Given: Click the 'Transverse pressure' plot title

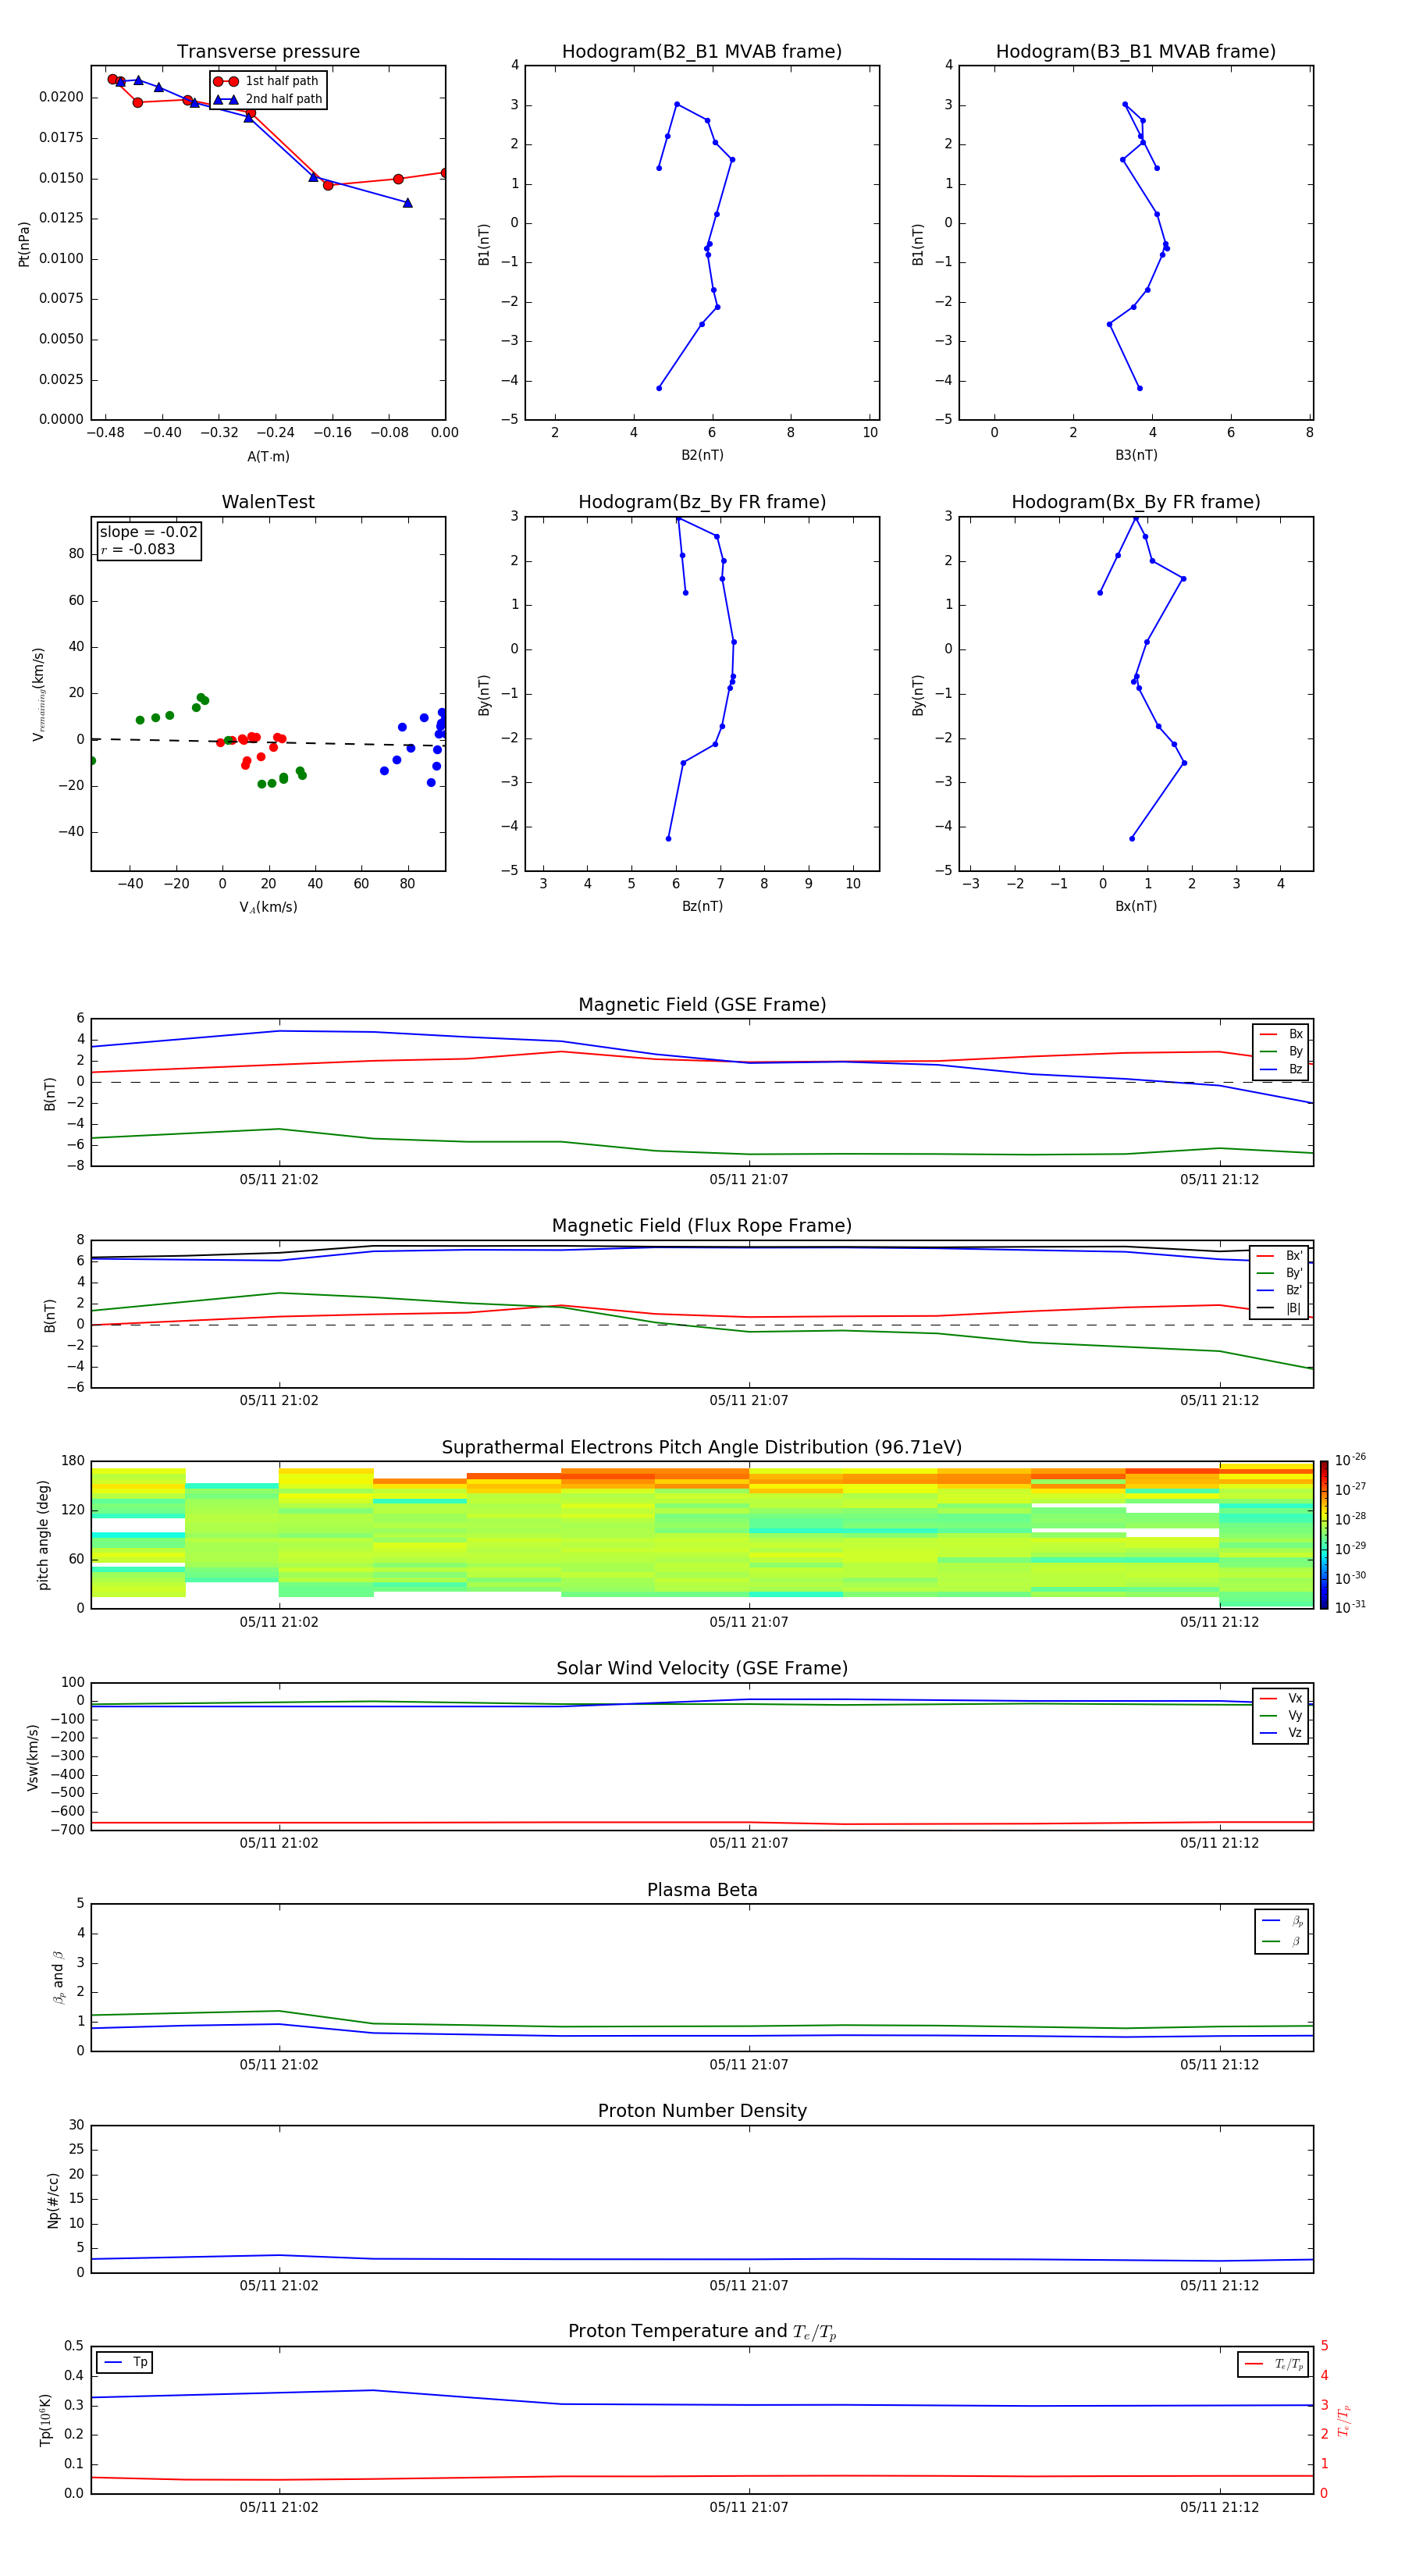Looking at the screenshot, I should tap(268, 52).
